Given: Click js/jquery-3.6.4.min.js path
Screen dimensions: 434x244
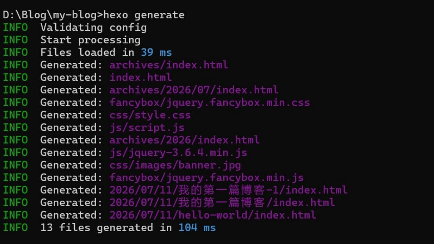Looking at the screenshot, I should coord(178,153).
